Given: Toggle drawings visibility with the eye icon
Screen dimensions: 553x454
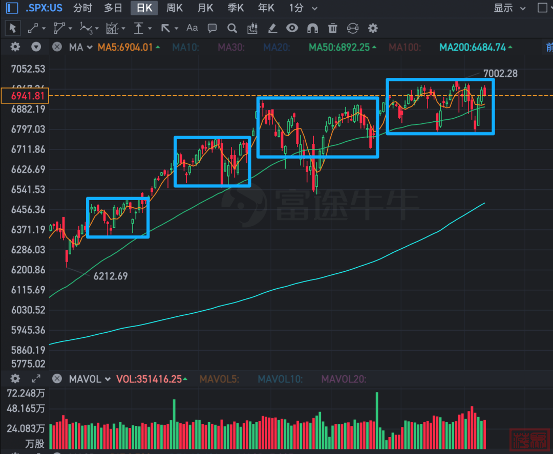Looking at the screenshot, I should (x=292, y=28).
